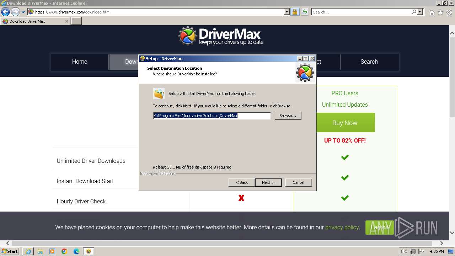Click the page scroll up arrow

click(x=452, y=33)
